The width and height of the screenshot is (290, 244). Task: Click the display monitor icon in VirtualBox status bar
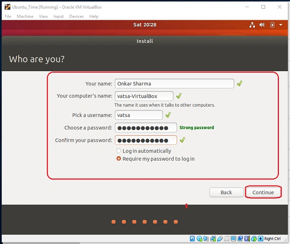(x=233, y=238)
